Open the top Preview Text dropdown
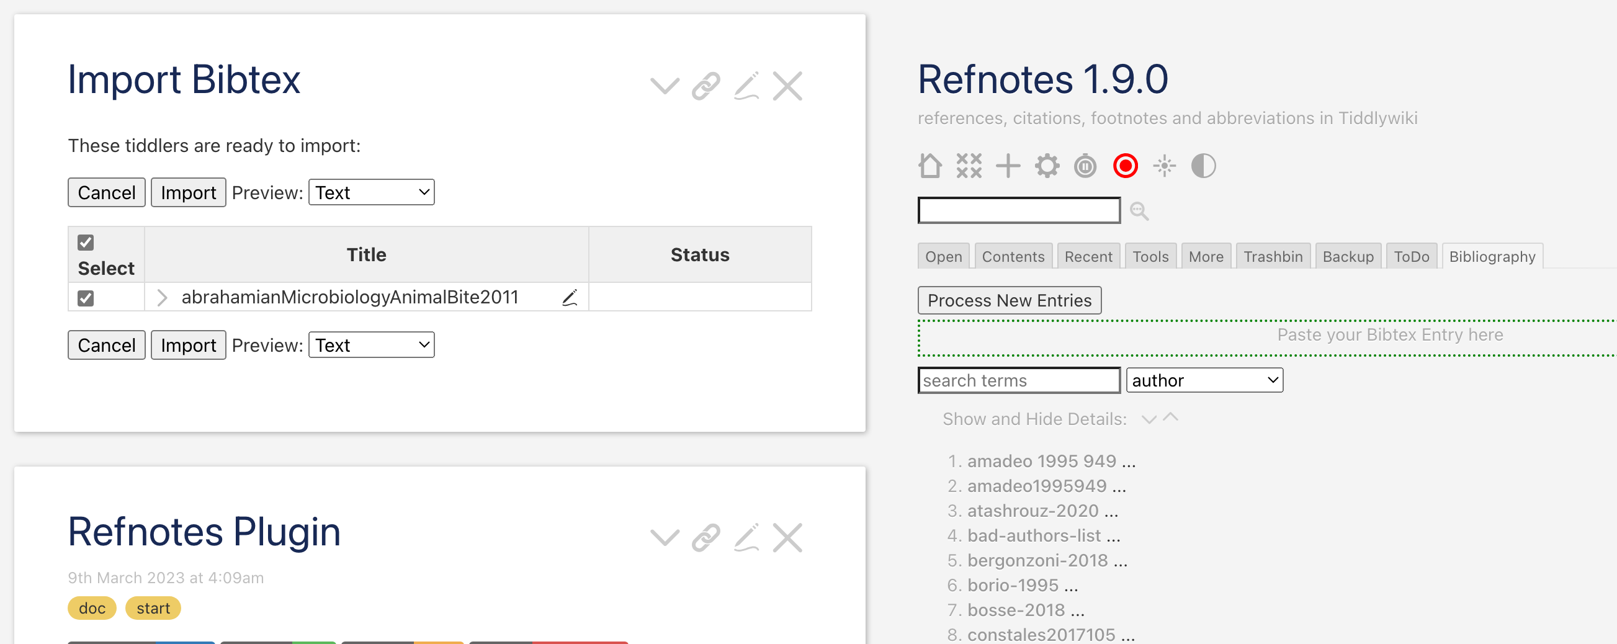Screen dimensions: 1617x644 [x=372, y=192]
